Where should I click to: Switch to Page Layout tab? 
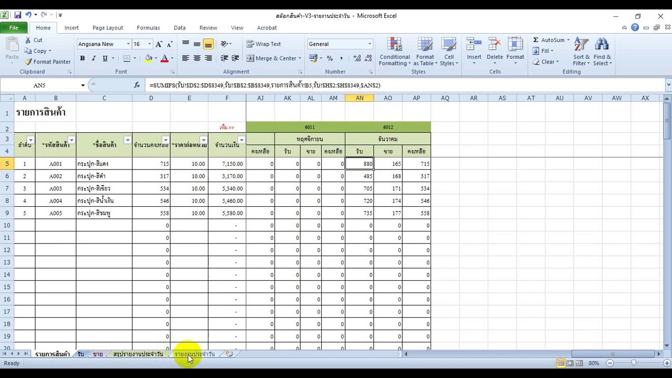click(108, 28)
